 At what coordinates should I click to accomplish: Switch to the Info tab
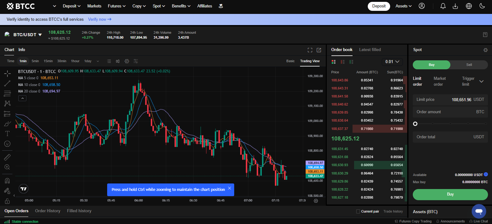[x=22, y=50]
